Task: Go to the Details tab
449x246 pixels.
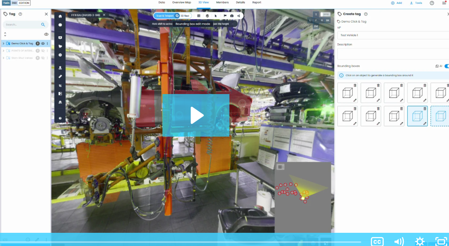Action: [240, 2]
